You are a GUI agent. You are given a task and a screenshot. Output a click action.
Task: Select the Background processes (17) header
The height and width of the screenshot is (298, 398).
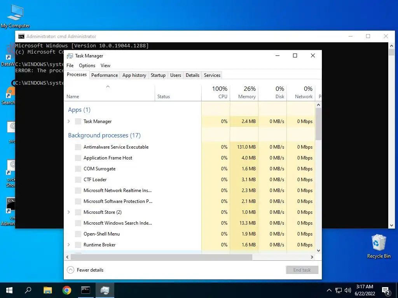tap(104, 135)
